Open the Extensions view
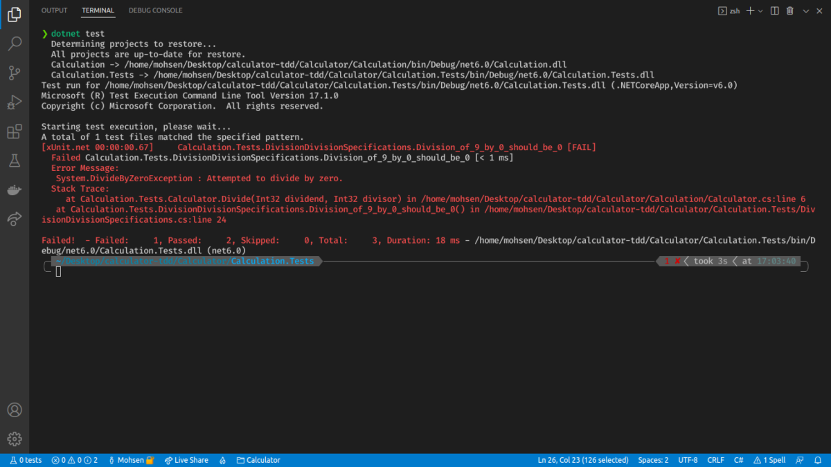831x467 pixels. (14, 131)
